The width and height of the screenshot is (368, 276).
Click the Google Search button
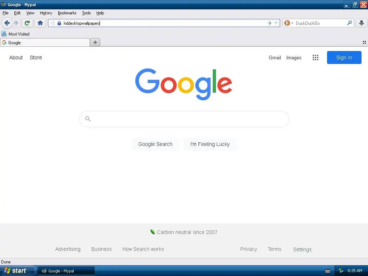tap(155, 144)
